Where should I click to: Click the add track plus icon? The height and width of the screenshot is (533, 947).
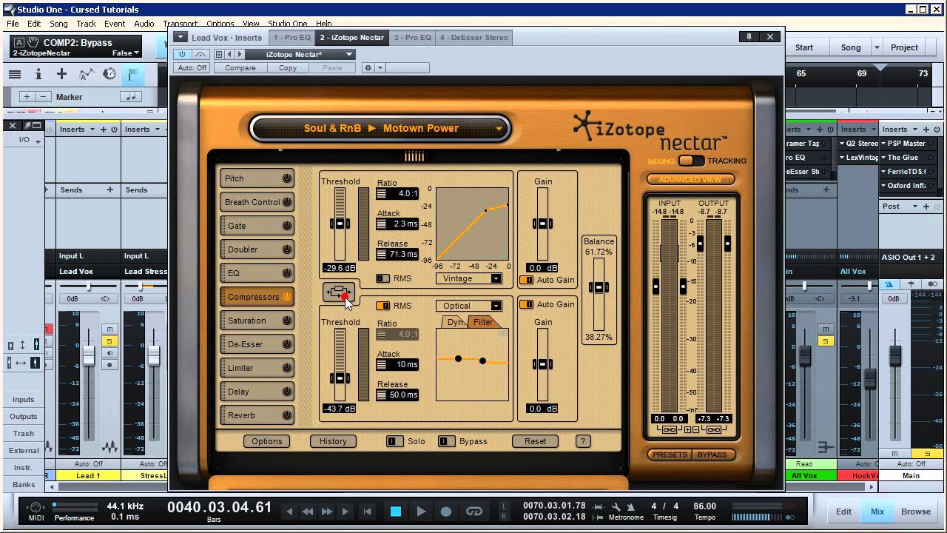pos(61,74)
